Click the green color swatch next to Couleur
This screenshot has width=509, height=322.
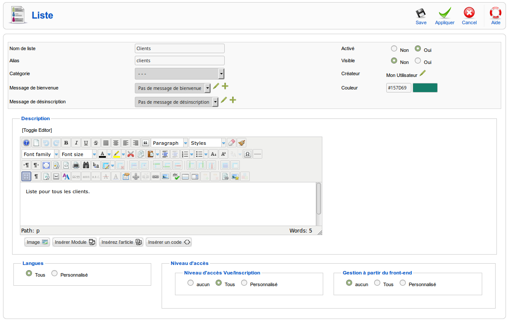click(425, 87)
